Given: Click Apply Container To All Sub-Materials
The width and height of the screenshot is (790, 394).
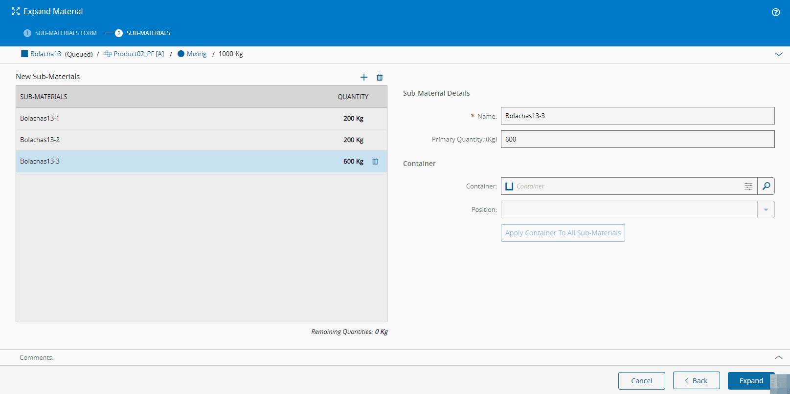Looking at the screenshot, I should click(x=563, y=233).
